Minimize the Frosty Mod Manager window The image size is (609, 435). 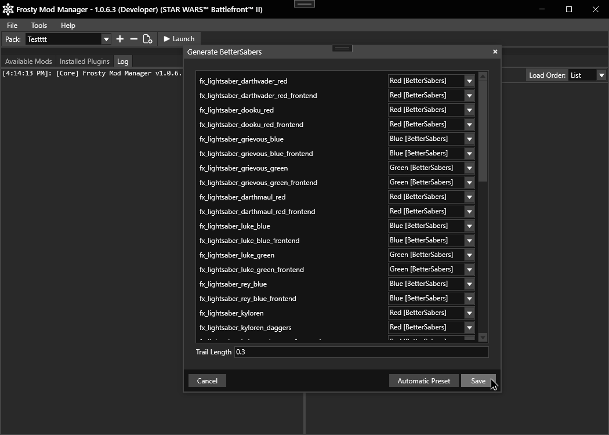pos(542,9)
